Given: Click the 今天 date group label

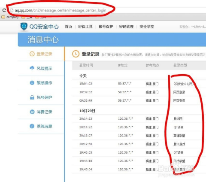Looking at the screenshot, I should coord(83,76).
